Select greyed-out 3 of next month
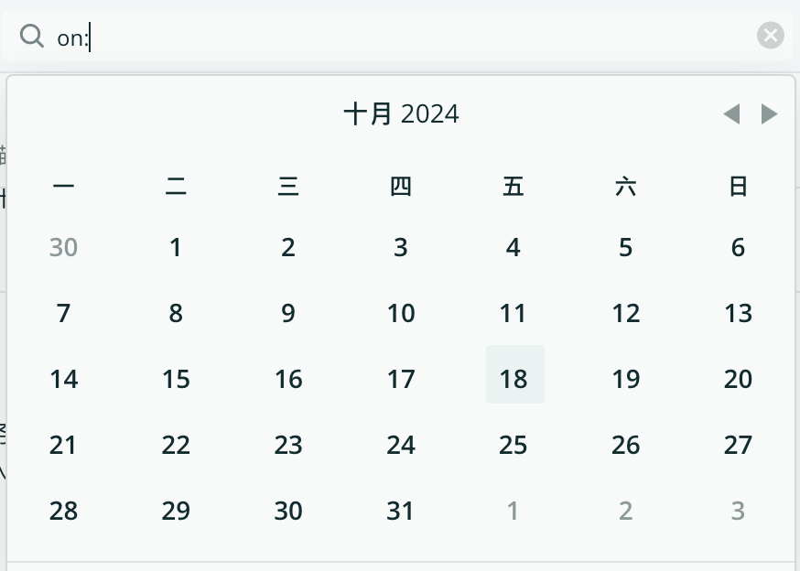Viewport: 800px width, 571px height. pos(738,511)
